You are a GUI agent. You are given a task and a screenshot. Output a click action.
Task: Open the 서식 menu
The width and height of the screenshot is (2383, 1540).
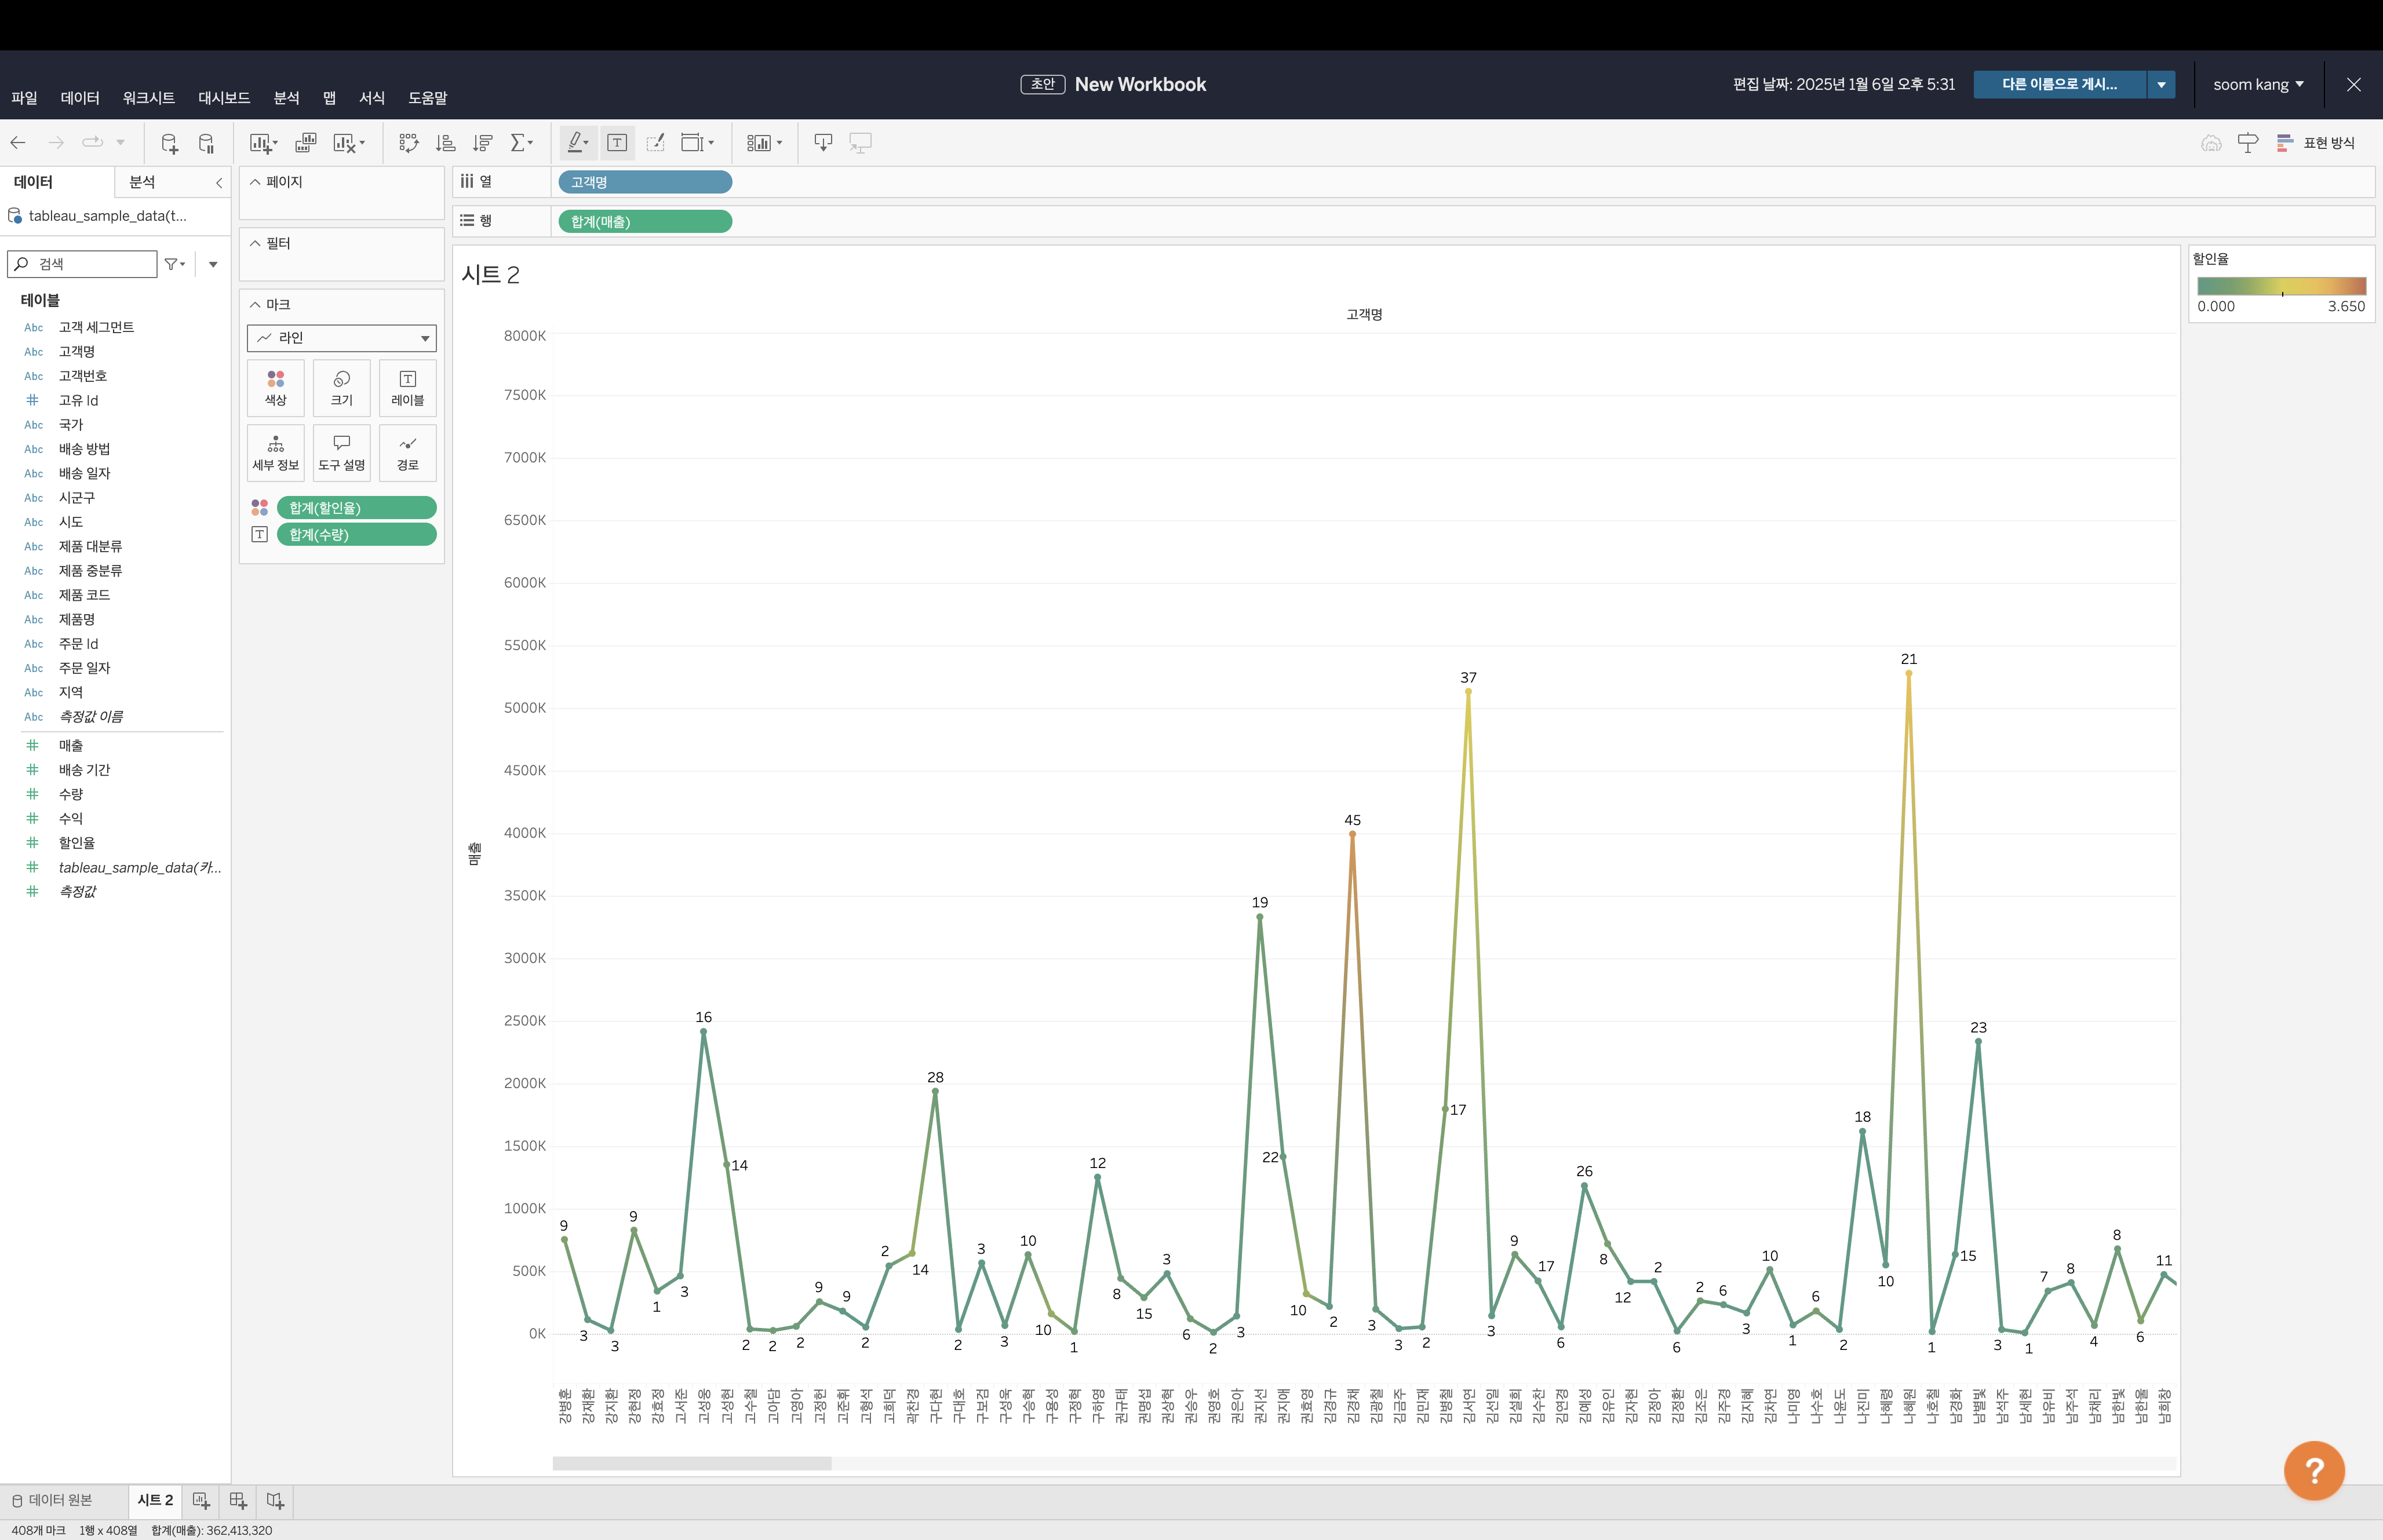372,98
